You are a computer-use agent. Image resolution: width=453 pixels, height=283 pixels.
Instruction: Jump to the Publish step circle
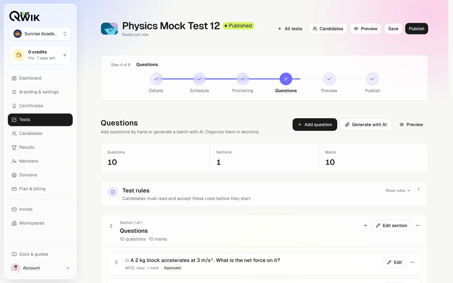(372, 79)
